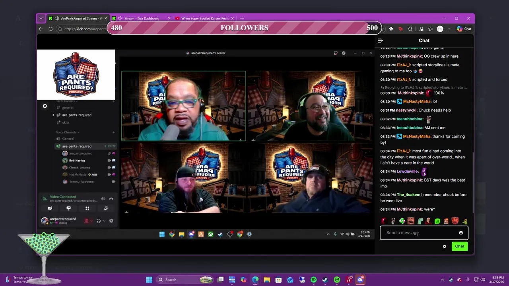This screenshot has height=286, width=509.
Task: Toggle Discord headphone deafen
Action: click(x=99, y=221)
